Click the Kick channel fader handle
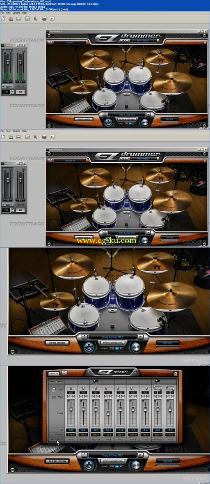210x484 pixels. [71, 408]
